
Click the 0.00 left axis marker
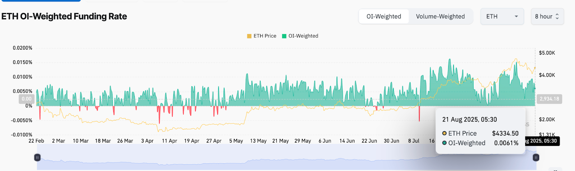click(x=27, y=99)
